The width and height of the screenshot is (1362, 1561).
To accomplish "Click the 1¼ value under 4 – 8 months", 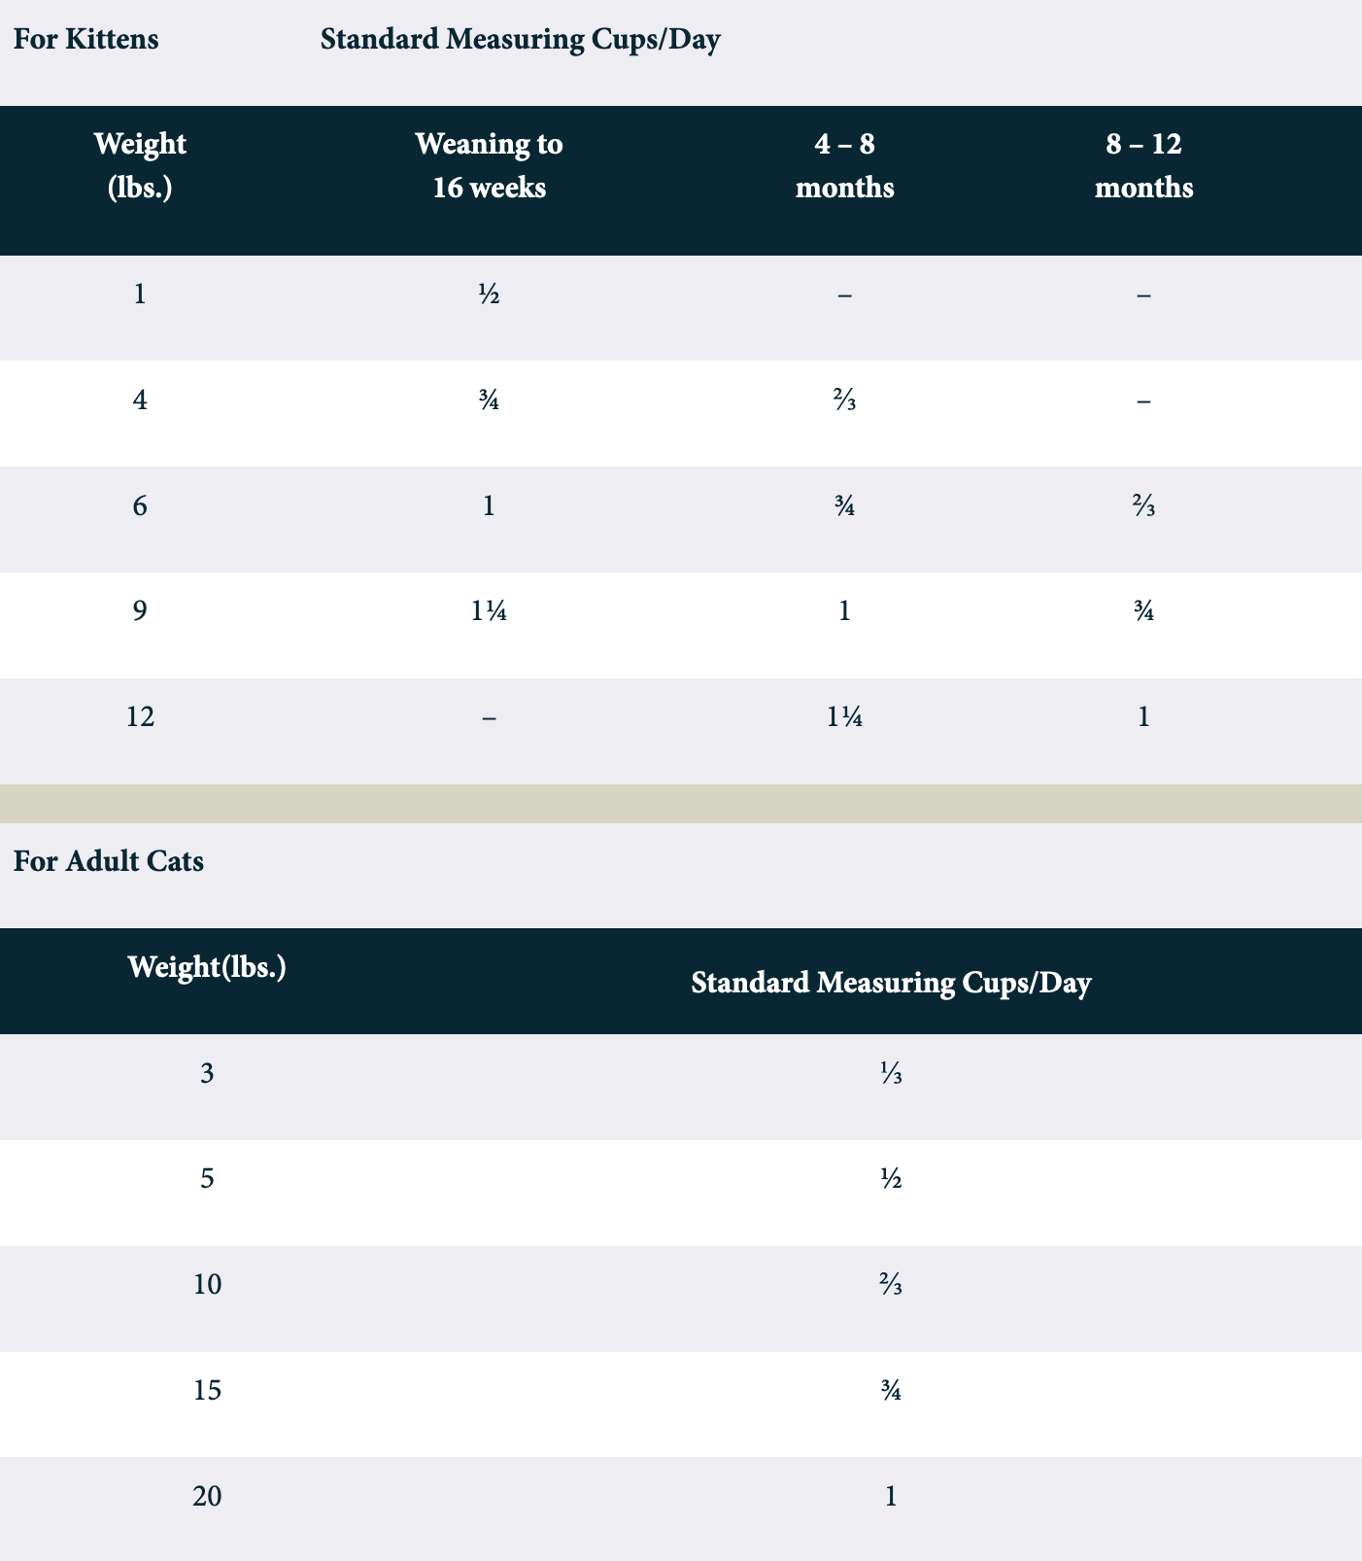I will click(844, 717).
